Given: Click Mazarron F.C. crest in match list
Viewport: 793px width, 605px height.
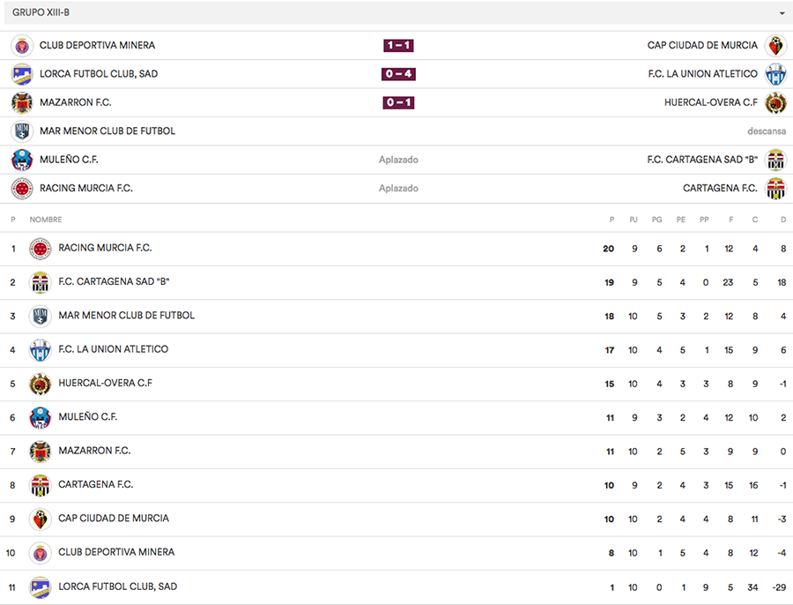Looking at the screenshot, I should click(22, 103).
